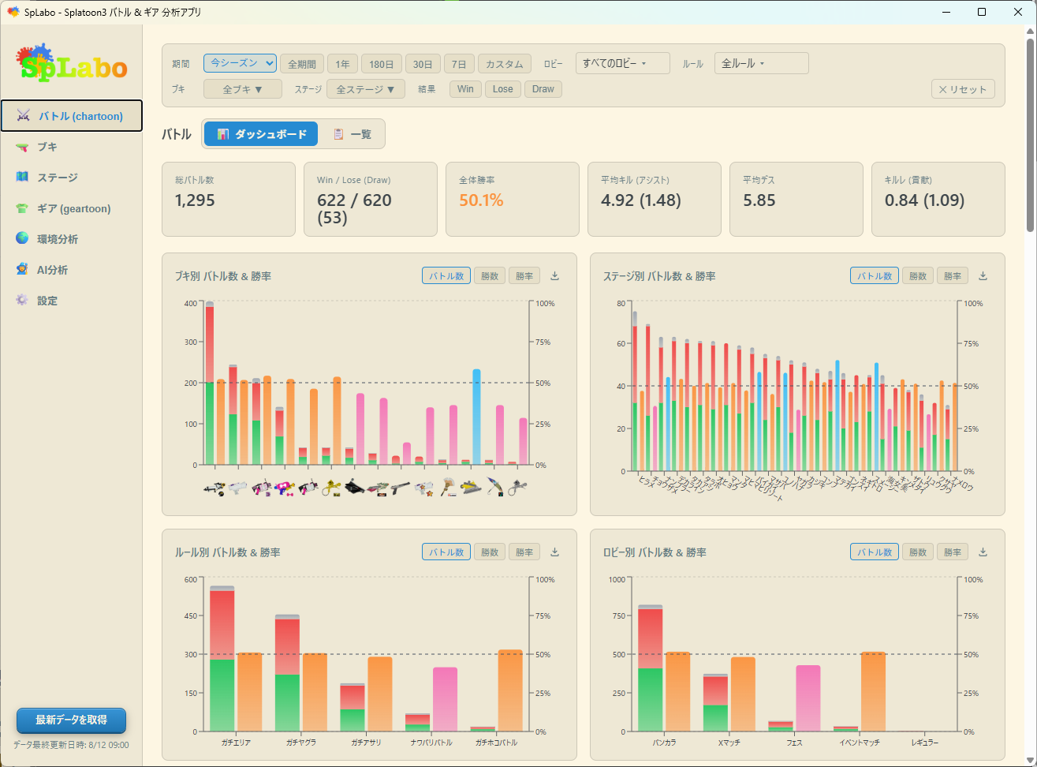Click the last grey weapon icon

click(517, 488)
